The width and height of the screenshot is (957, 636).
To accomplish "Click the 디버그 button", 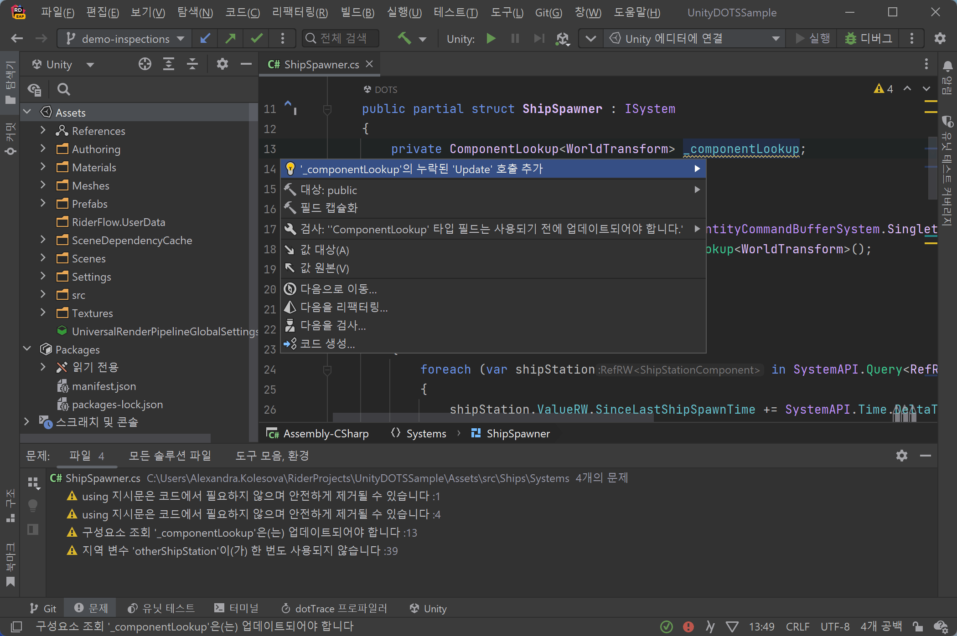I will (869, 39).
